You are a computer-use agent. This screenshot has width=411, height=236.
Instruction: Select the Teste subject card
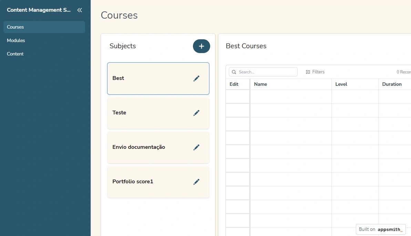158,113
